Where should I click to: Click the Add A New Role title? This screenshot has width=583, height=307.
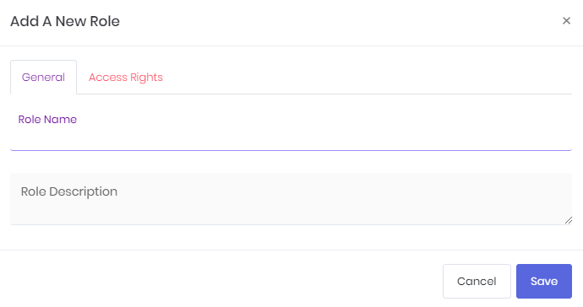[65, 21]
